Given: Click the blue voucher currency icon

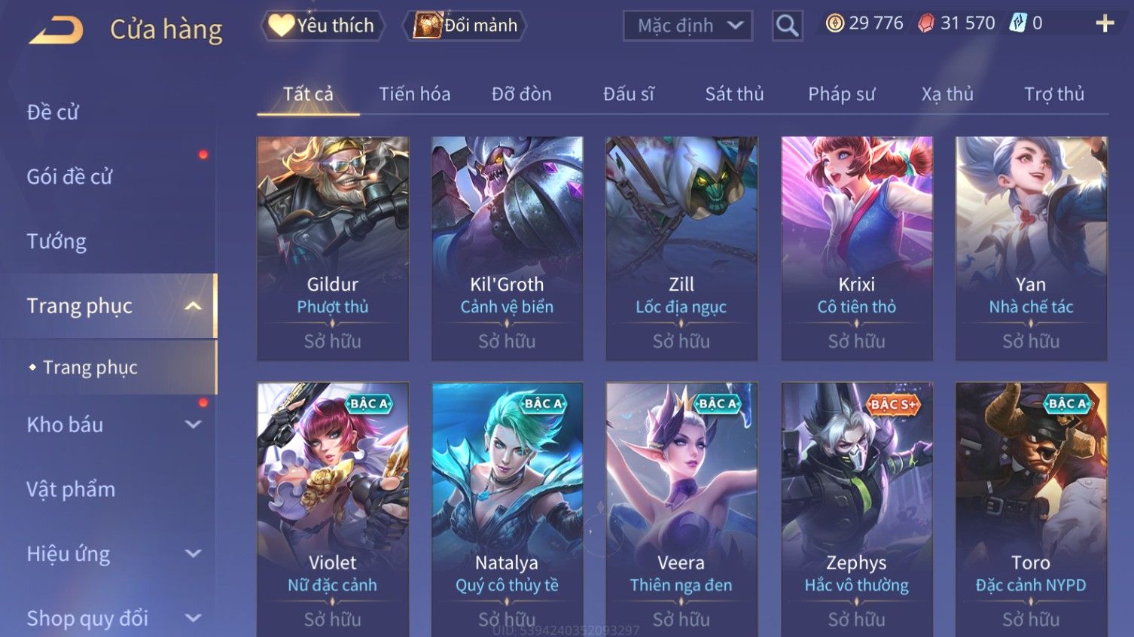Looking at the screenshot, I should coord(1018,23).
